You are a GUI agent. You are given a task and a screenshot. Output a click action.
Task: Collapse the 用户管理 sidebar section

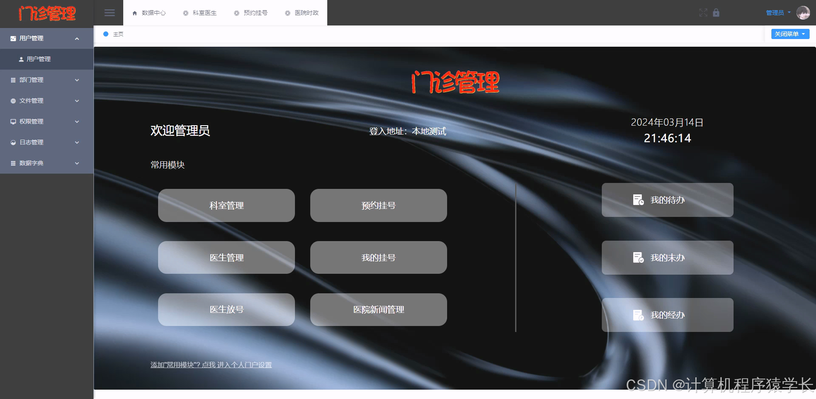pyautogui.click(x=47, y=38)
